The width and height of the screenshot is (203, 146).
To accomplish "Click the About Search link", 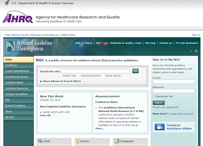I will pos(113,75).
